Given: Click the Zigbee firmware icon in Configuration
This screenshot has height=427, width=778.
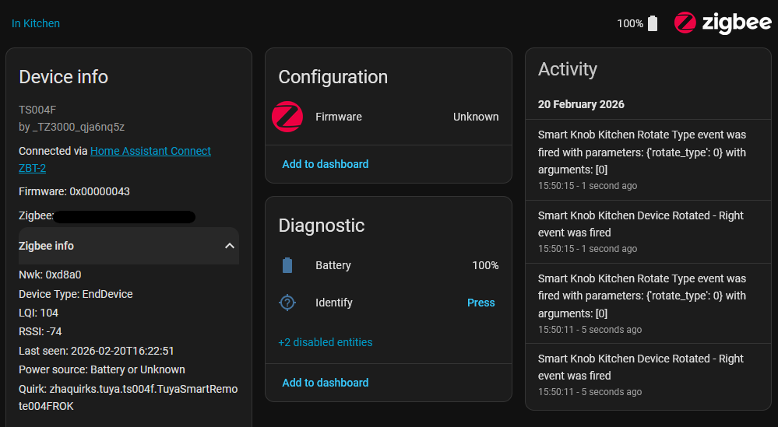Looking at the screenshot, I should pos(287,117).
